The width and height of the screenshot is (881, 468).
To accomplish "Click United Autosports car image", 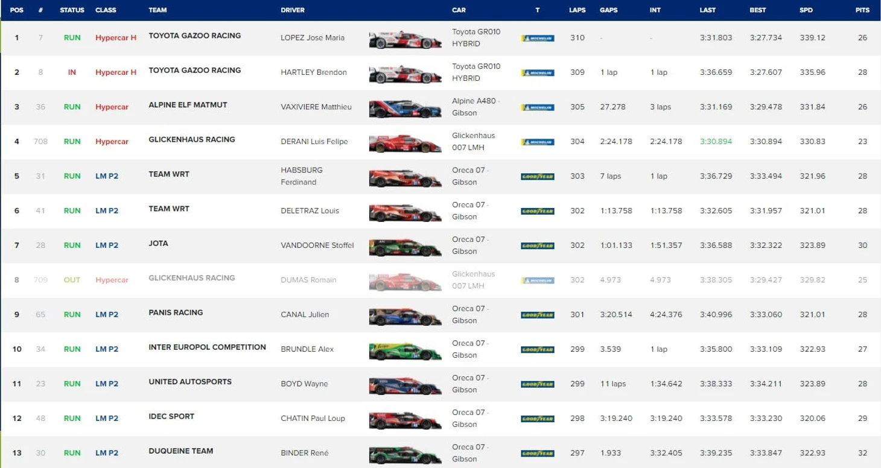I will pos(404,385).
